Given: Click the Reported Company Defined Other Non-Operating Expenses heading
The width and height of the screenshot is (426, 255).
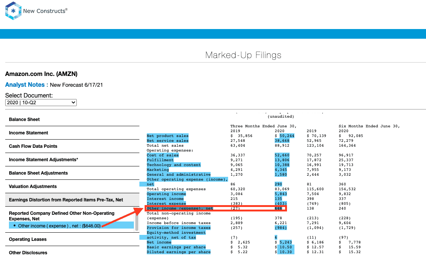Looking at the screenshot, I should pos(61,216).
